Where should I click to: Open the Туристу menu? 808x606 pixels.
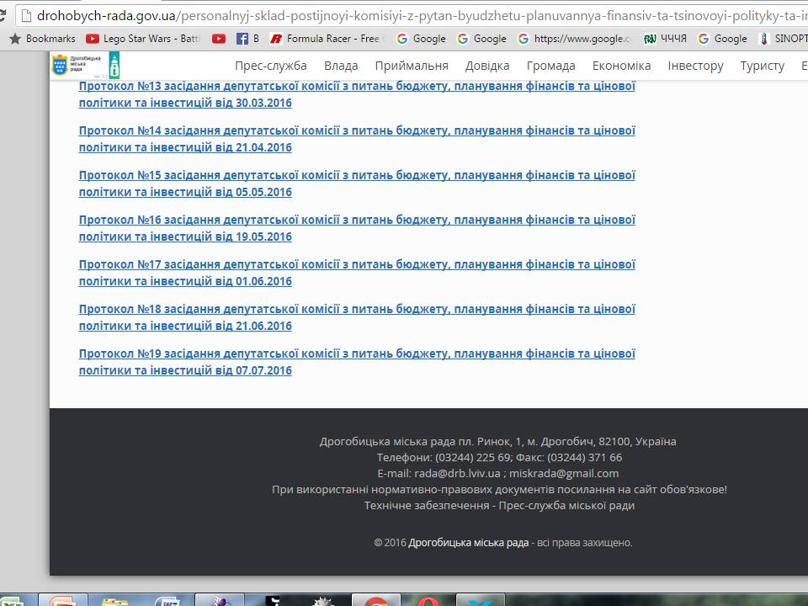[x=763, y=66]
